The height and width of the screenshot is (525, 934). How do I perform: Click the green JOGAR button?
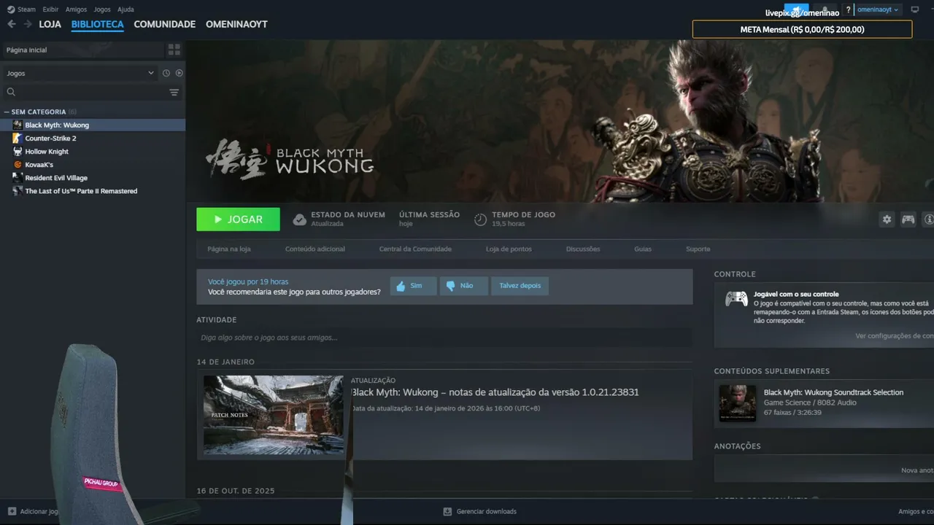238,219
